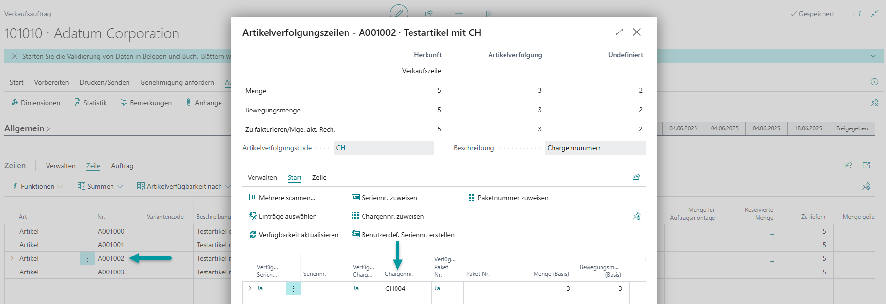
Task: Open Verwalten tab in dialog
Action: (262, 177)
